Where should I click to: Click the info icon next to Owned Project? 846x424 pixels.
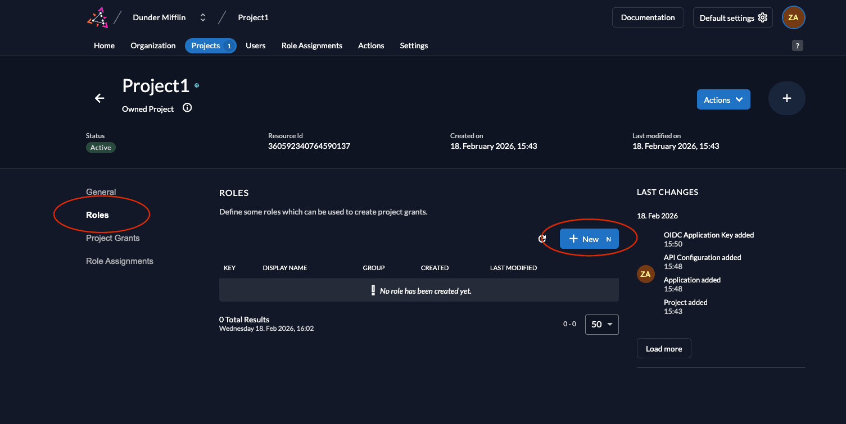click(187, 108)
